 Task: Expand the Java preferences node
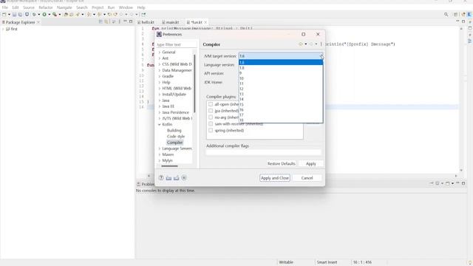point(160,100)
